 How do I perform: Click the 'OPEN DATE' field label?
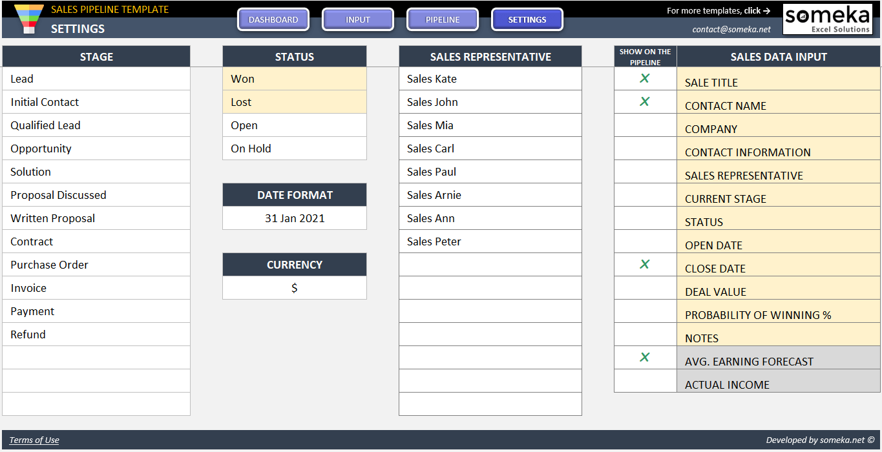pyautogui.click(x=713, y=246)
